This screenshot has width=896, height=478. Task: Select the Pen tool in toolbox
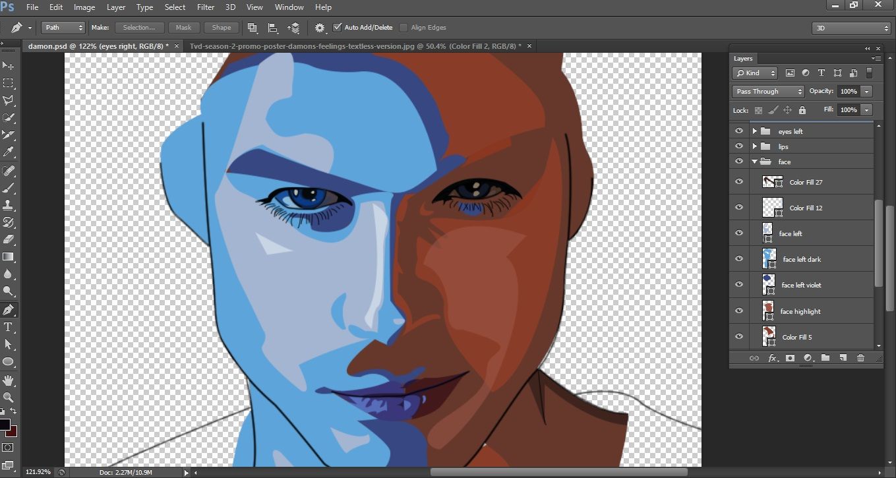click(9, 309)
